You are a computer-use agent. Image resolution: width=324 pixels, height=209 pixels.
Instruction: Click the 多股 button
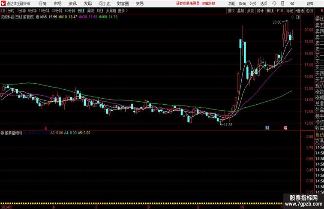coord(250,11)
